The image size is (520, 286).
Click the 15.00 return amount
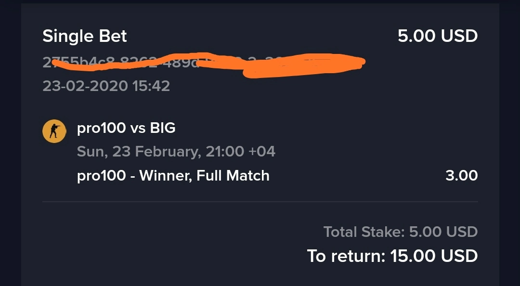pos(412,256)
